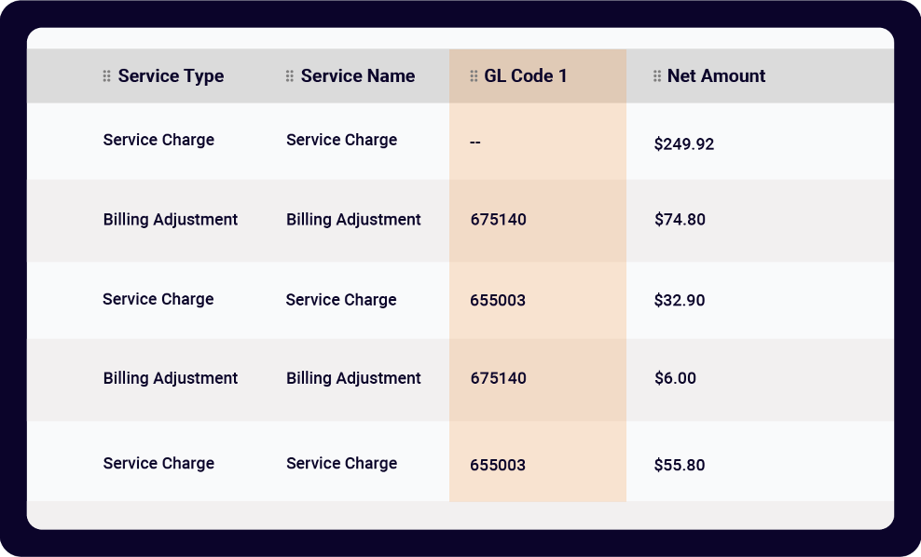Image resolution: width=921 pixels, height=557 pixels.
Task: Select the Service Name column header
Action: [358, 76]
